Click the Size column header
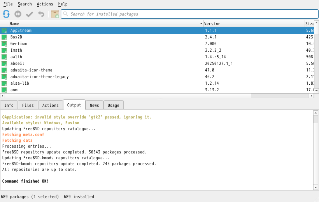Screen dimensions: 319x202 pos(309,24)
